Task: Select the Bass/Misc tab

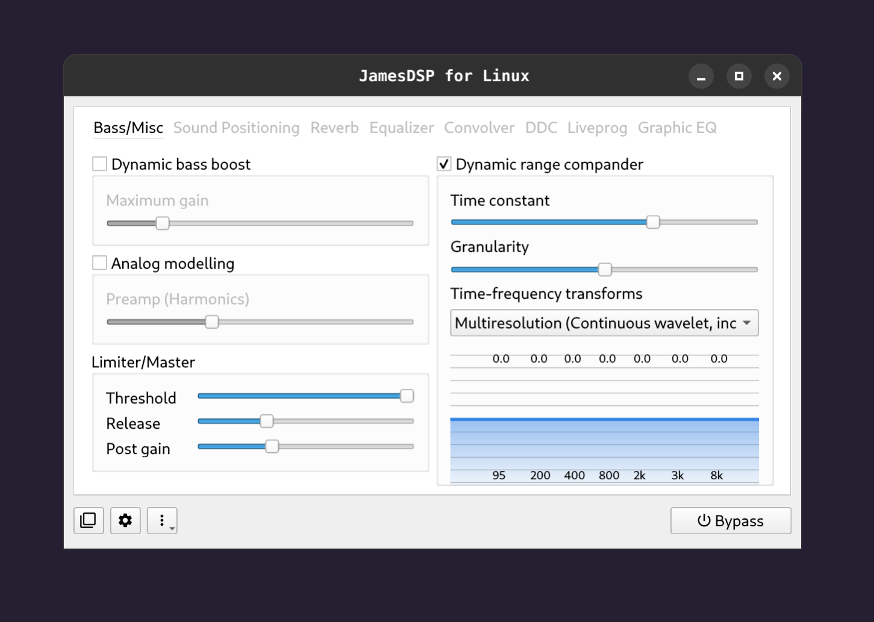Action: click(128, 128)
